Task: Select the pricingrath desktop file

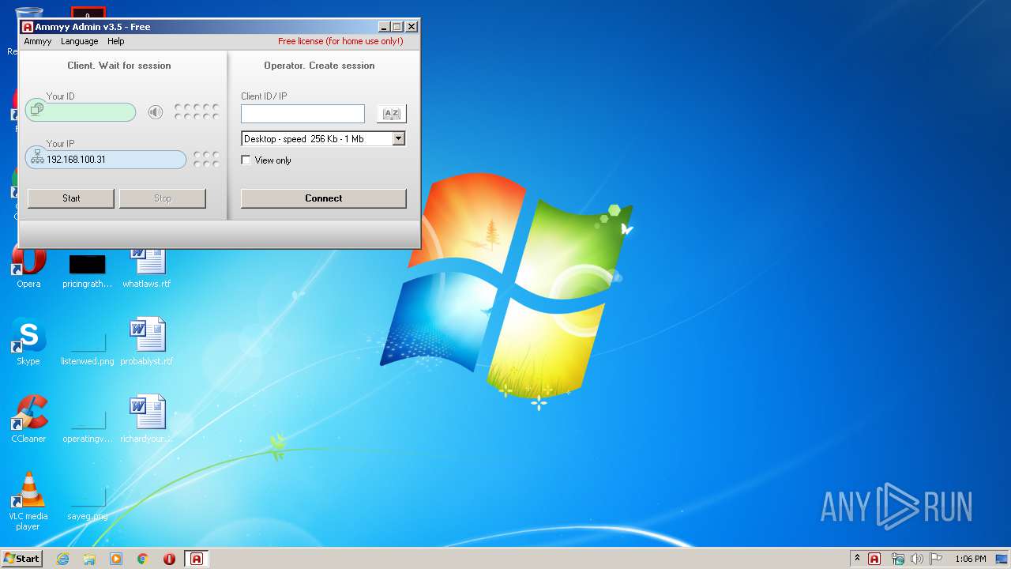Action: (x=88, y=270)
